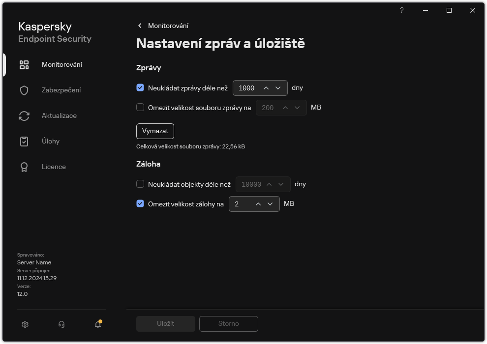Go back using the left chevron arrow

click(140, 26)
